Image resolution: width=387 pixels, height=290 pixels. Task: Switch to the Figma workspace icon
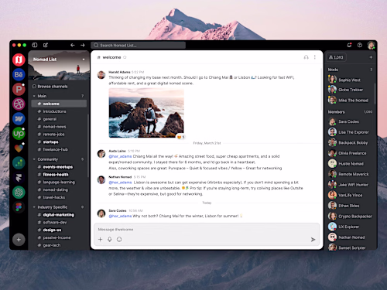(19, 206)
